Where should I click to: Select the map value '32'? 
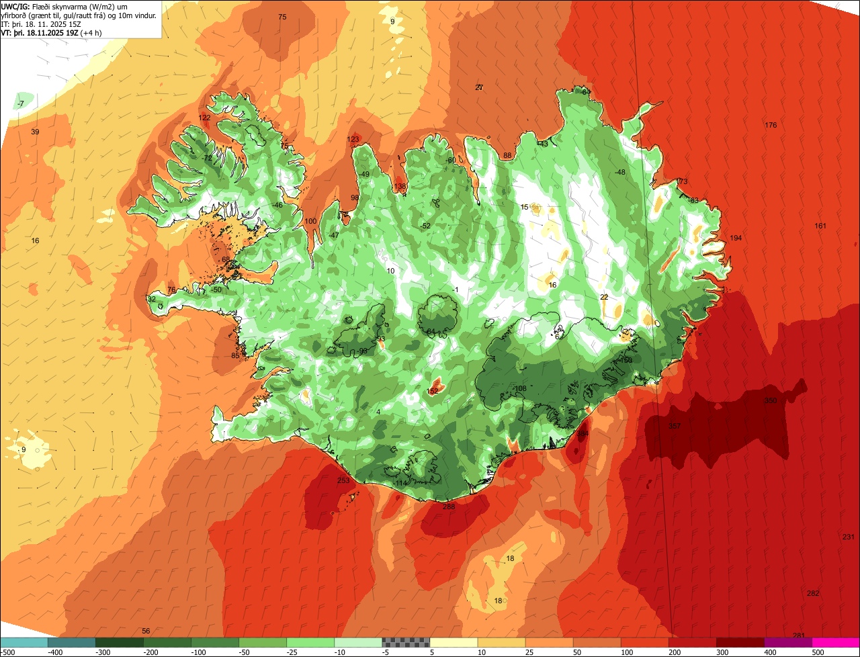tap(152, 299)
